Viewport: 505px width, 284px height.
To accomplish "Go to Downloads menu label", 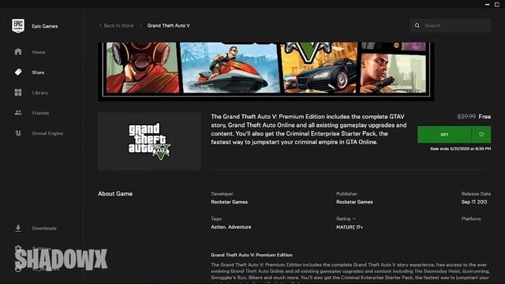I will [x=44, y=228].
